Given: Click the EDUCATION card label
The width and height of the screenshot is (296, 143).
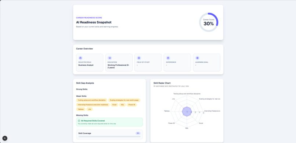Looking at the screenshot, I should click(112, 62).
